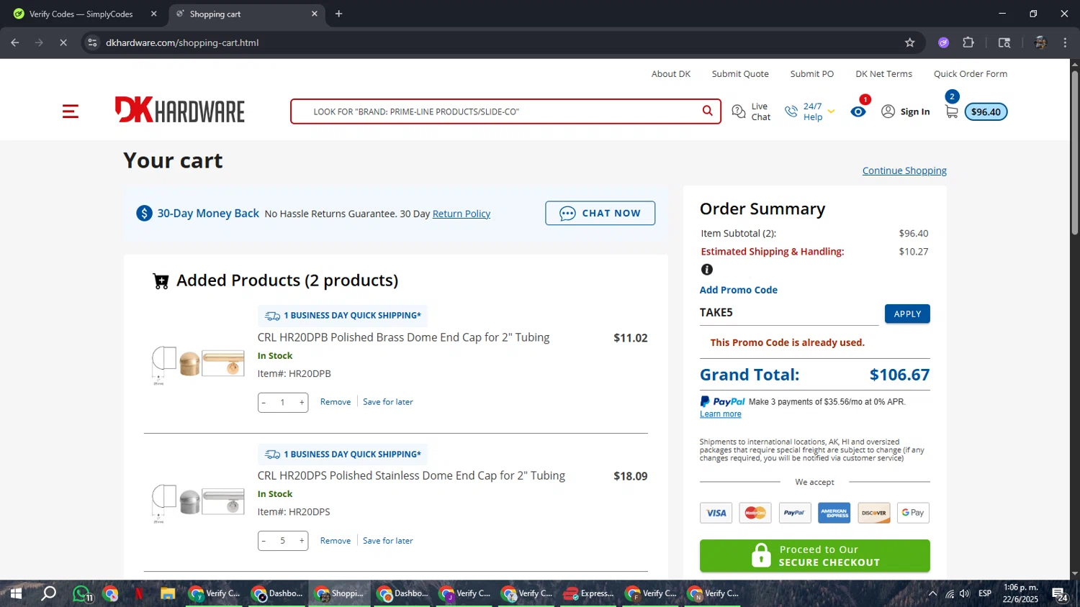This screenshot has height=607, width=1080.
Task: Decrease quantity of Polished Stainless End Cap
Action: 264,541
